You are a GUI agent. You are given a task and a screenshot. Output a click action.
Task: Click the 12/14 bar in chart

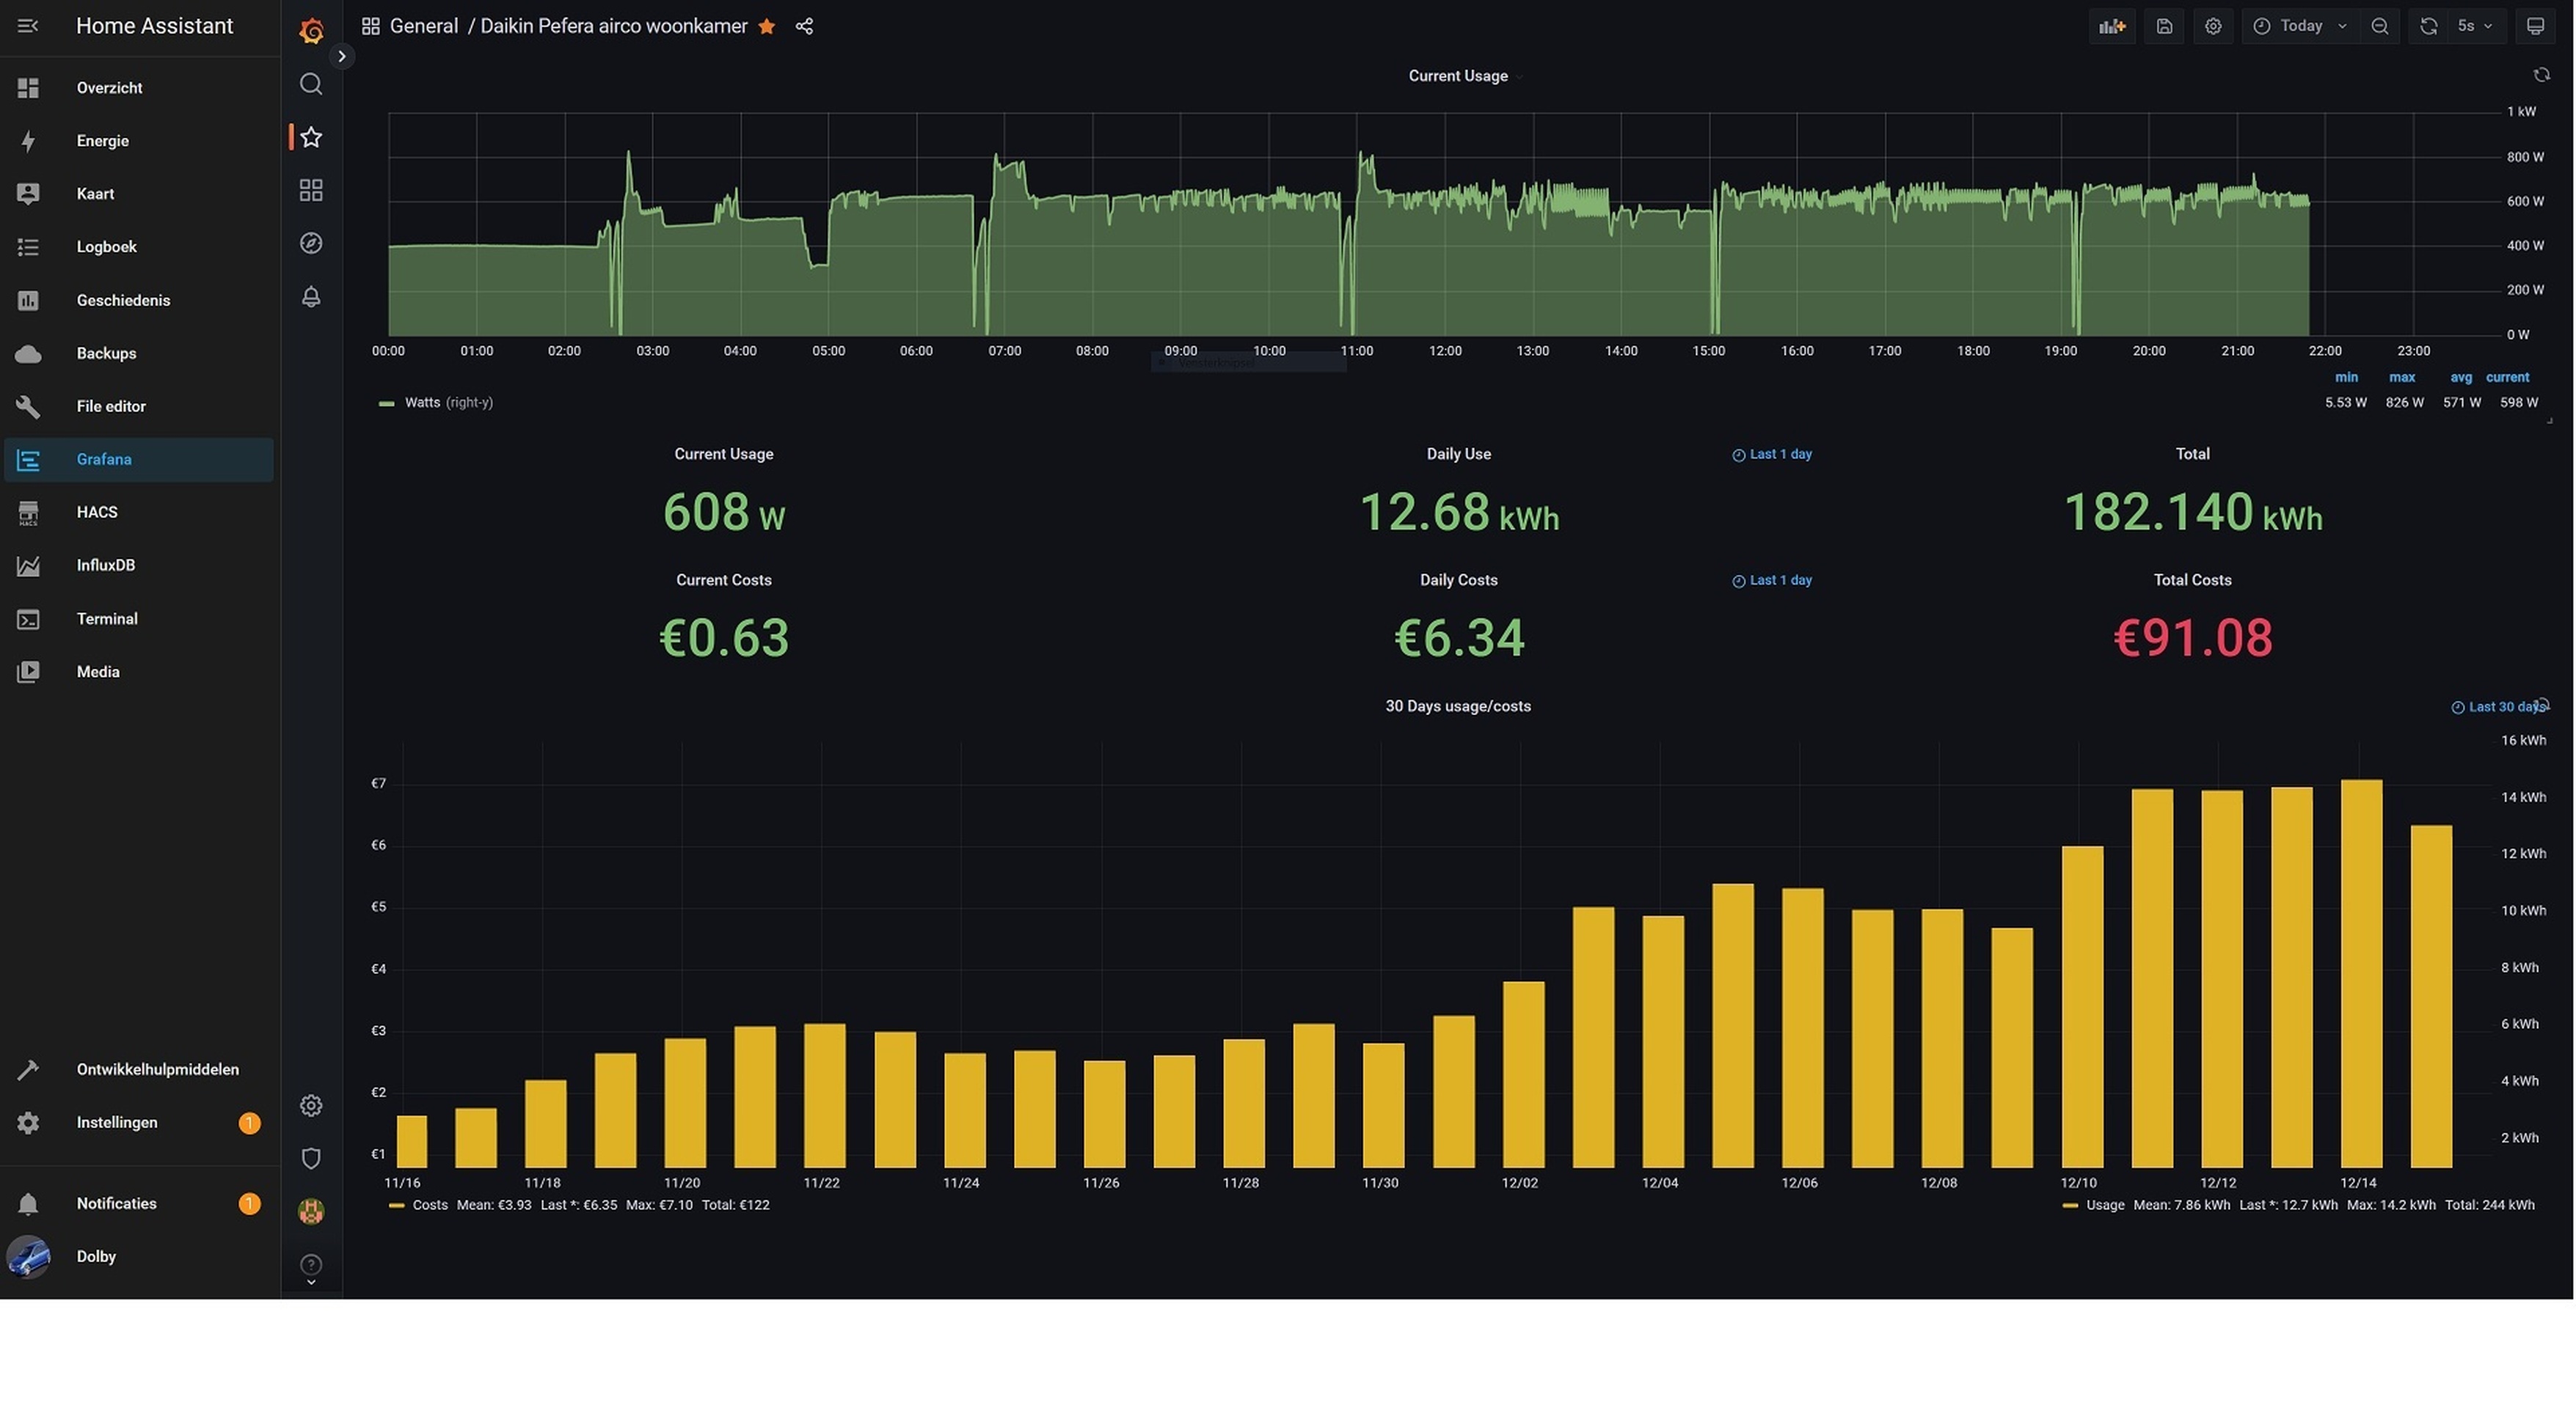(2361, 973)
